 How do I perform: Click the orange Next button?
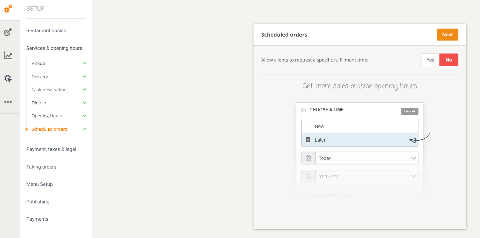point(447,35)
